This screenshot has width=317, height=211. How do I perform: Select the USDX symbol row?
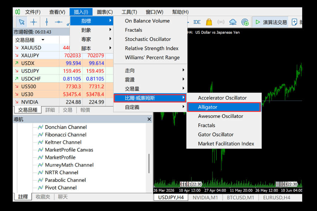63,63
